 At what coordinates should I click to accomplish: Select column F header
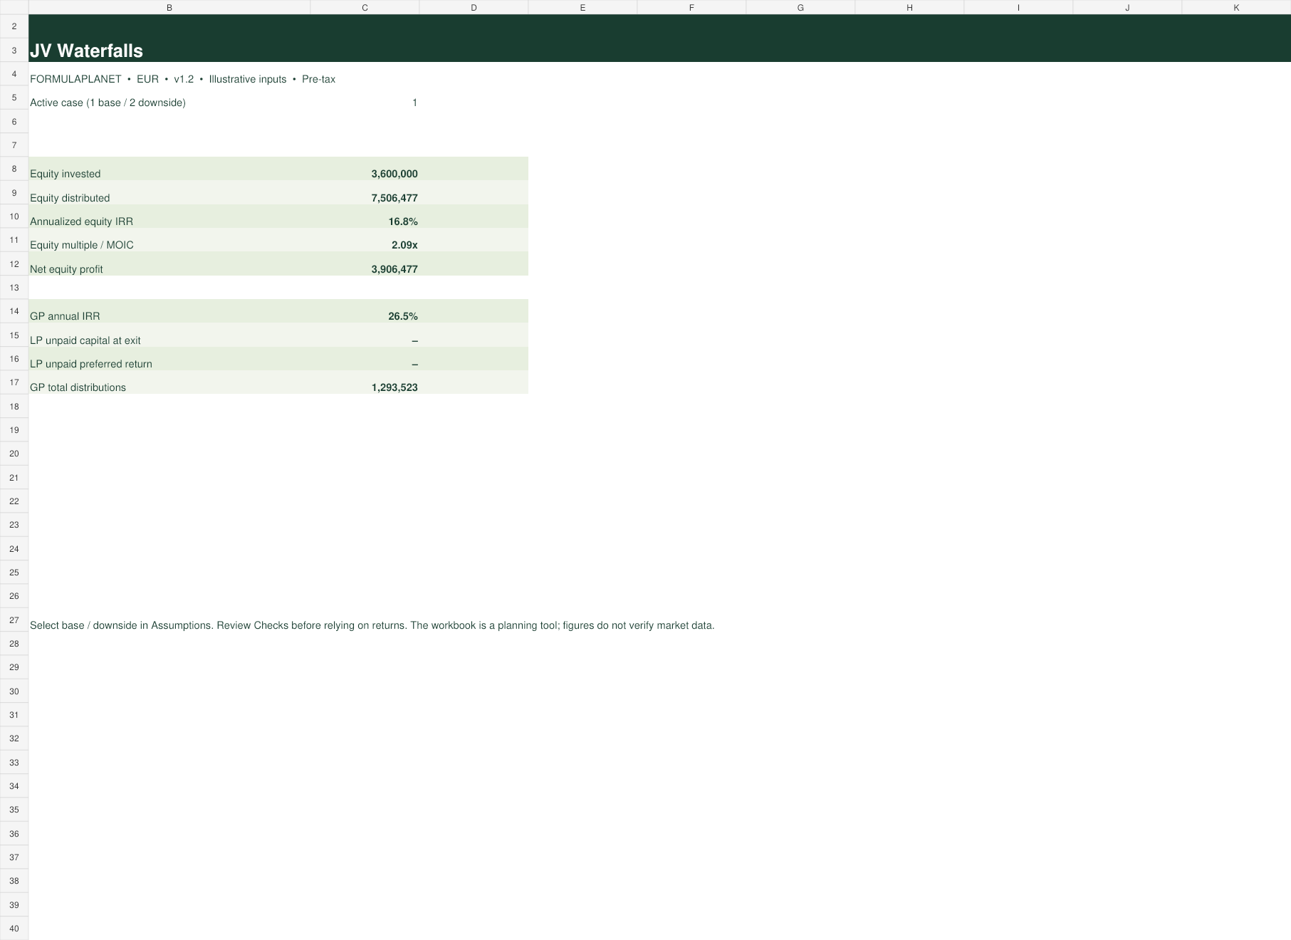coord(691,7)
